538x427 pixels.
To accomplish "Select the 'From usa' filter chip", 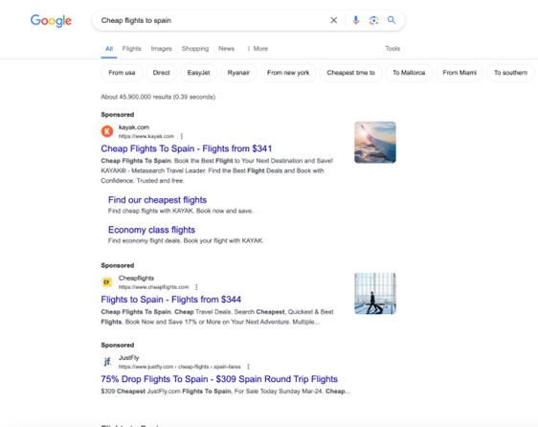I will 122,73.
